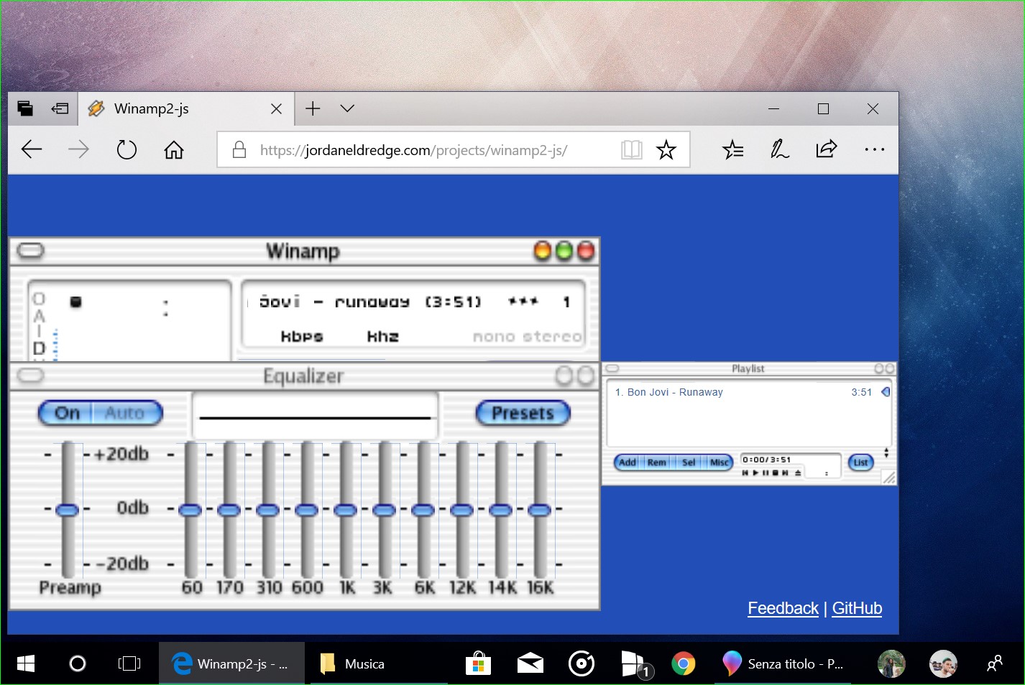1025x685 pixels.
Task: Open the playlist Misc menu
Action: tap(719, 462)
